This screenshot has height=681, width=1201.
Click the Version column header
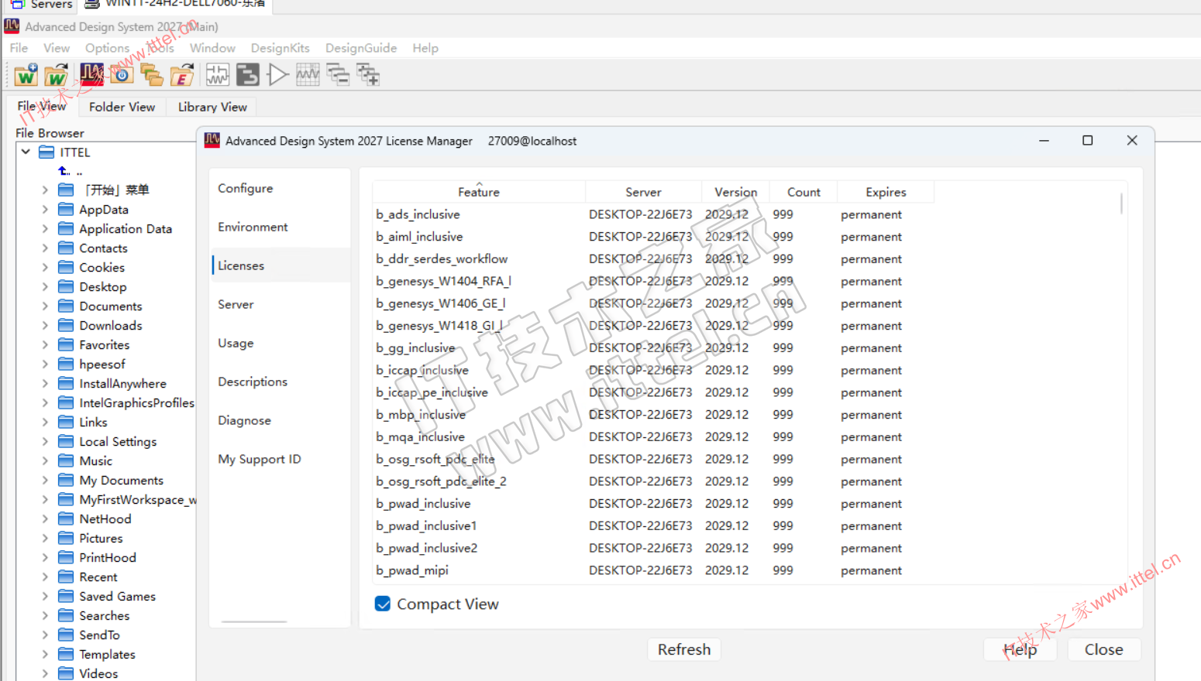pos(736,192)
